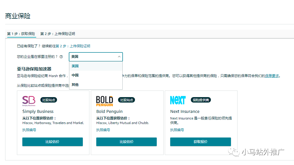
Task: Click the Next Insurance card title
Action: pos(185,111)
